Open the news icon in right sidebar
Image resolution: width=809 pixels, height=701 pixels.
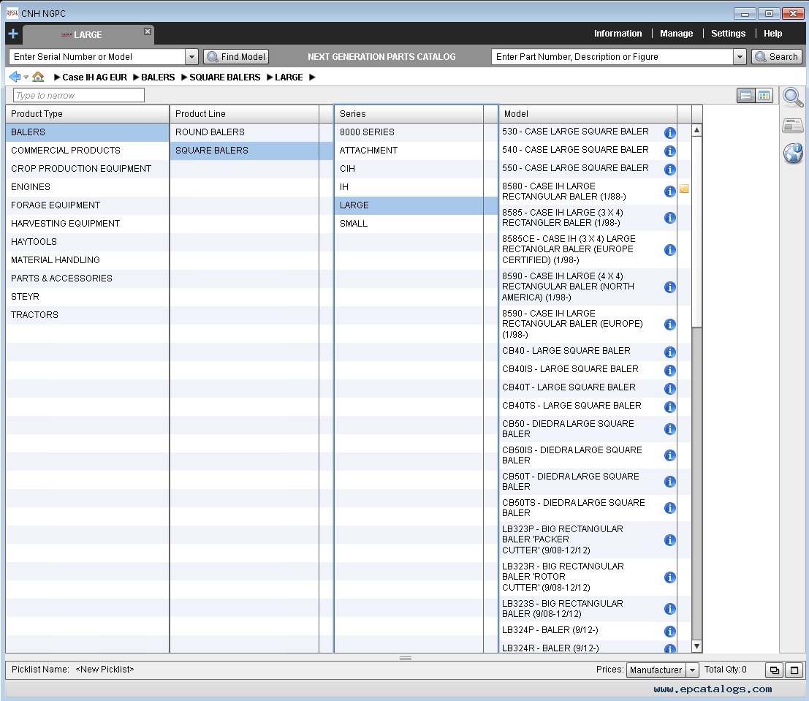793,126
